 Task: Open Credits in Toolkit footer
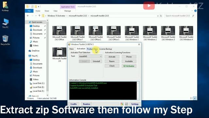pos(73,104)
